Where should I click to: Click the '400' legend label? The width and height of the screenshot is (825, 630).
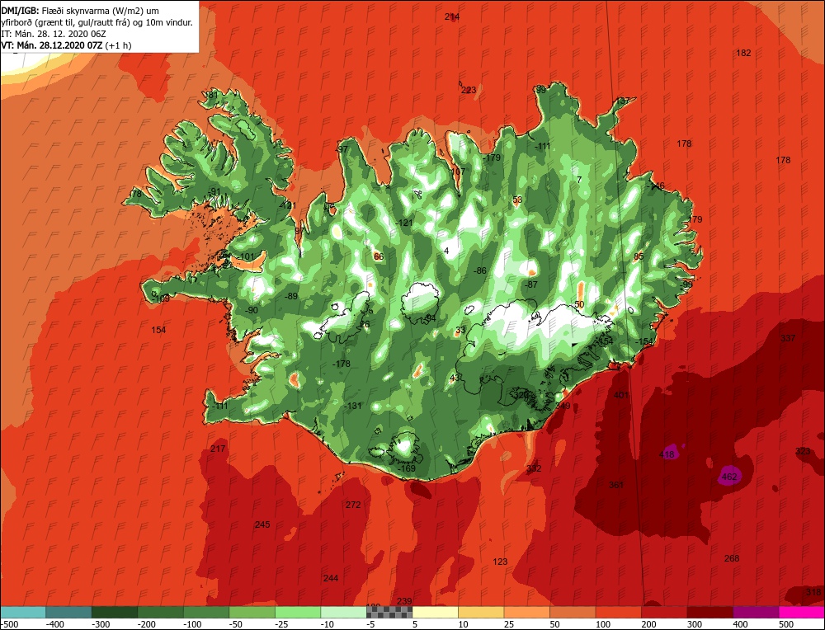coord(740,624)
